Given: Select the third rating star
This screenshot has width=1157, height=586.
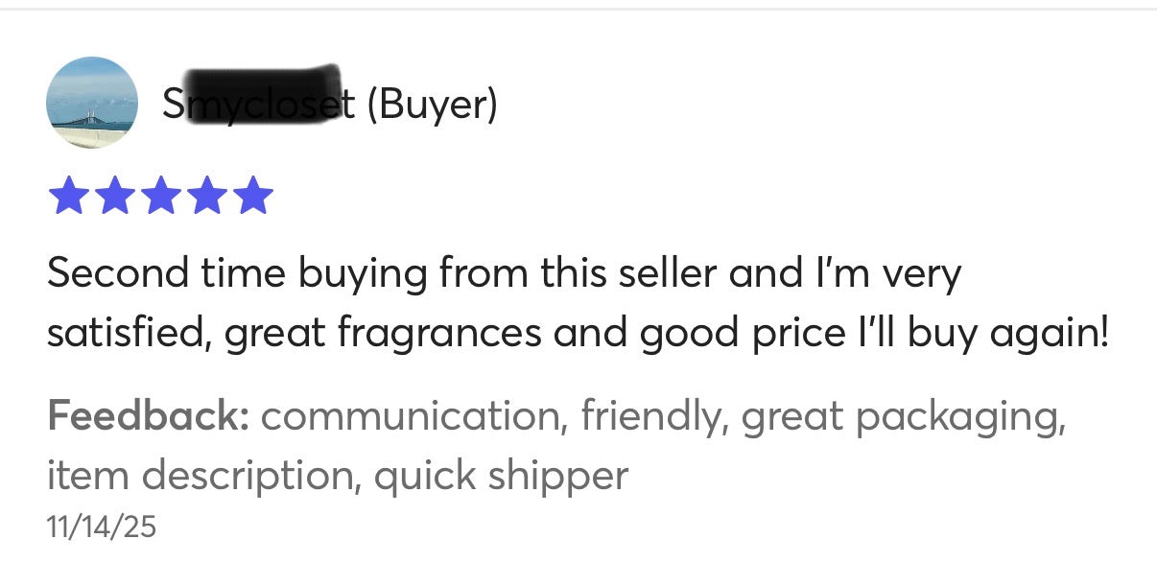Looking at the screenshot, I should [x=160, y=196].
